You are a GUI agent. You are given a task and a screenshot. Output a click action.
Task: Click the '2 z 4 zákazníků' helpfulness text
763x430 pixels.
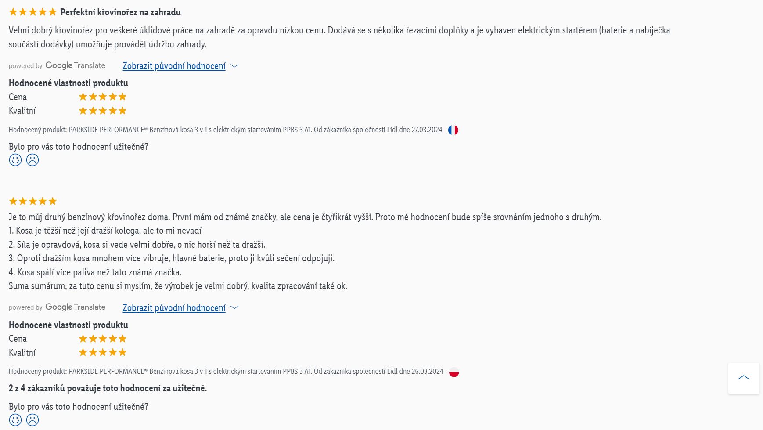coord(108,388)
